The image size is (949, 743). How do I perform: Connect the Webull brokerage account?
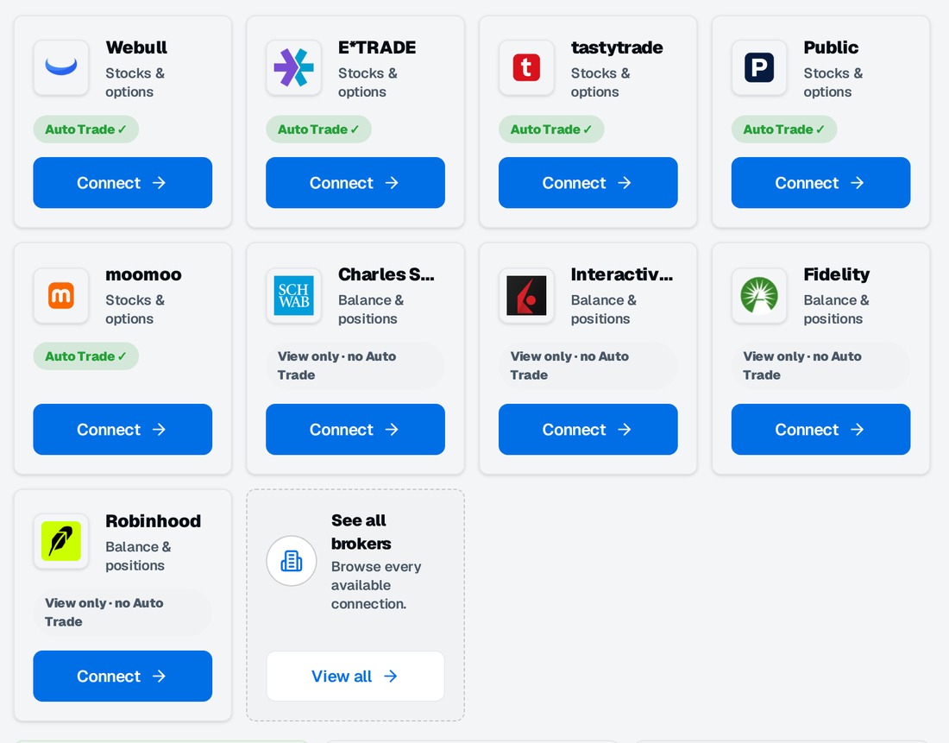pyautogui.click(x=123, y=182)
